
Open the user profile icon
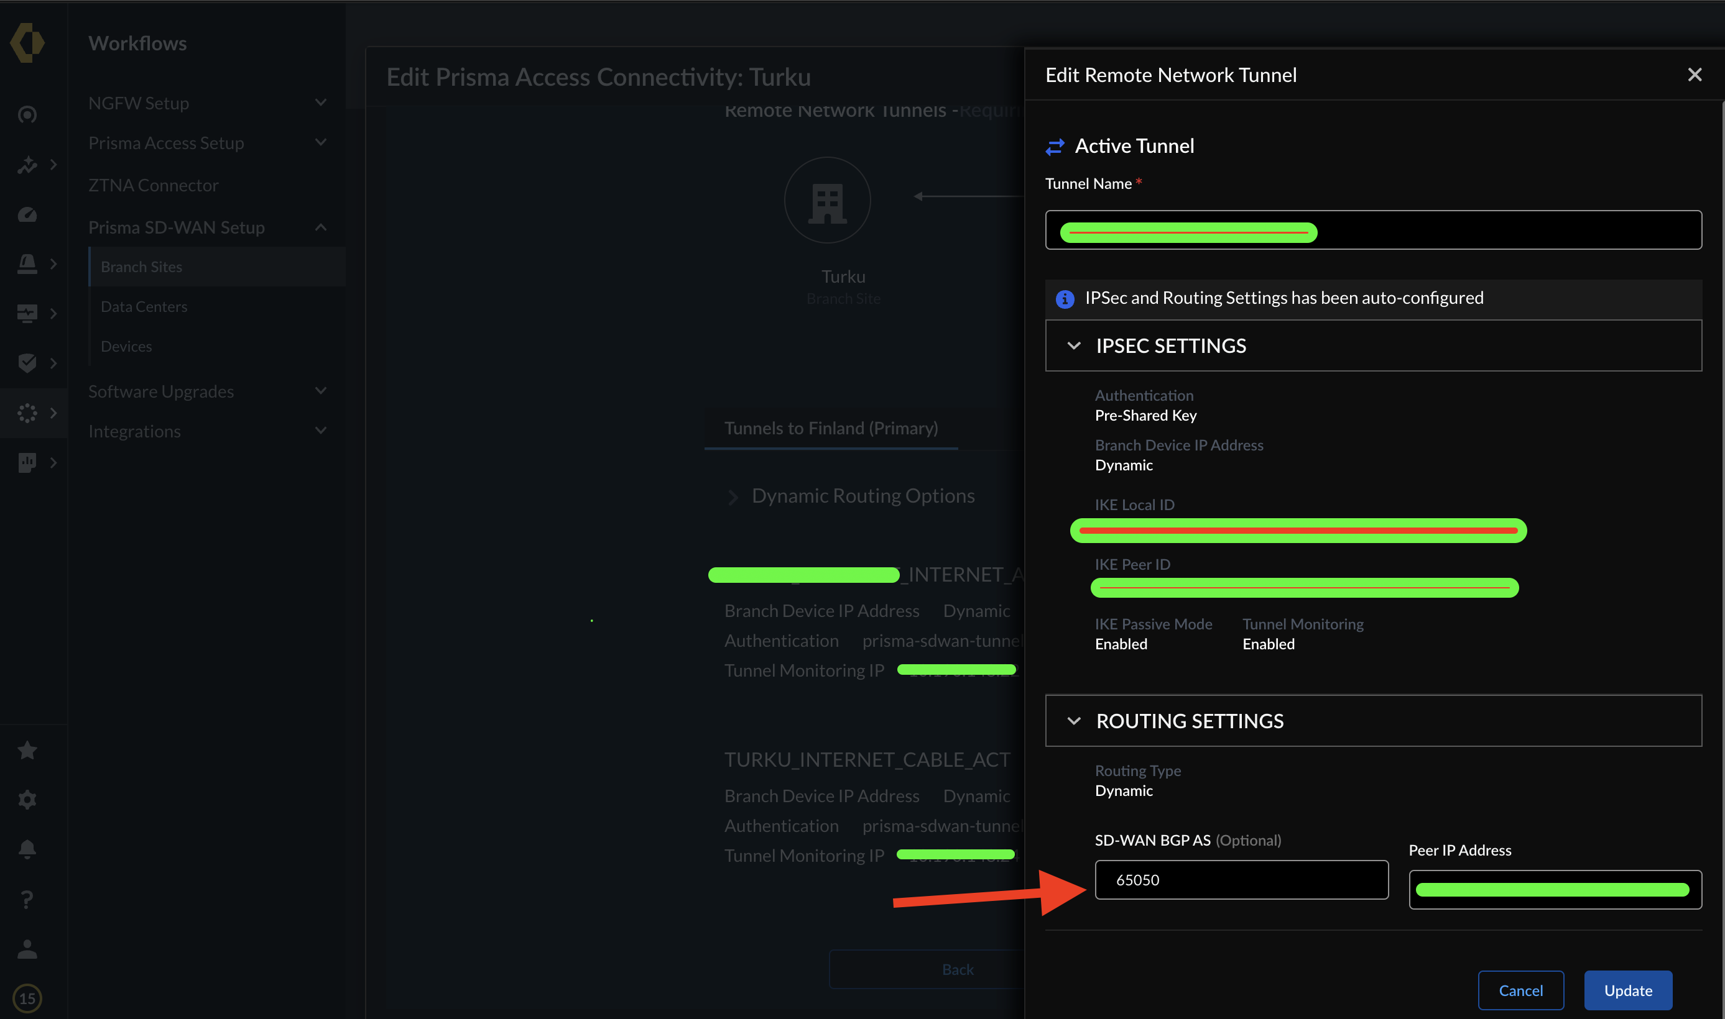coord(27,949)
